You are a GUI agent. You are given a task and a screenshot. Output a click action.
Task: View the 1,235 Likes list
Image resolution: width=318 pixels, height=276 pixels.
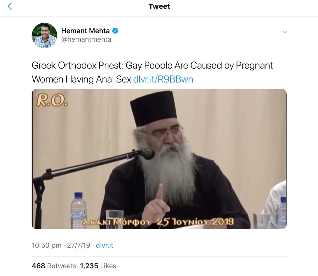[98, 266]
